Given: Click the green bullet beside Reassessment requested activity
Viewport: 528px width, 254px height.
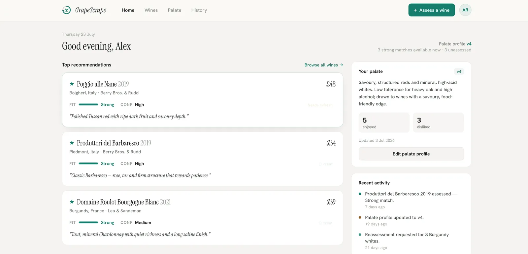Looking at the screenshot, I should point(360,235).
